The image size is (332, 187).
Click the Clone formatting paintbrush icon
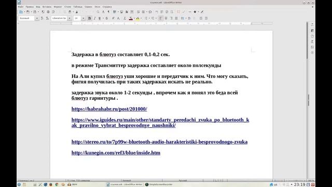pyautogui.click(x=77, y=12)
